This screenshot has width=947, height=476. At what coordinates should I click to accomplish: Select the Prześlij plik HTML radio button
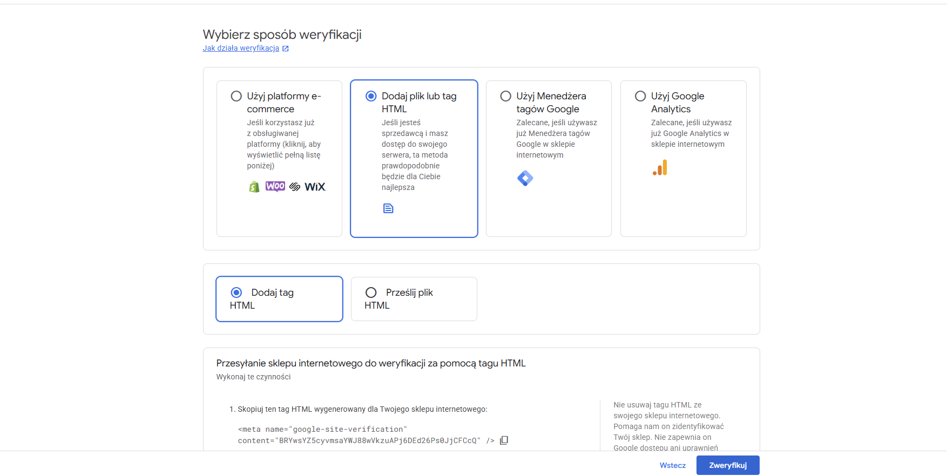click(371, 293)
